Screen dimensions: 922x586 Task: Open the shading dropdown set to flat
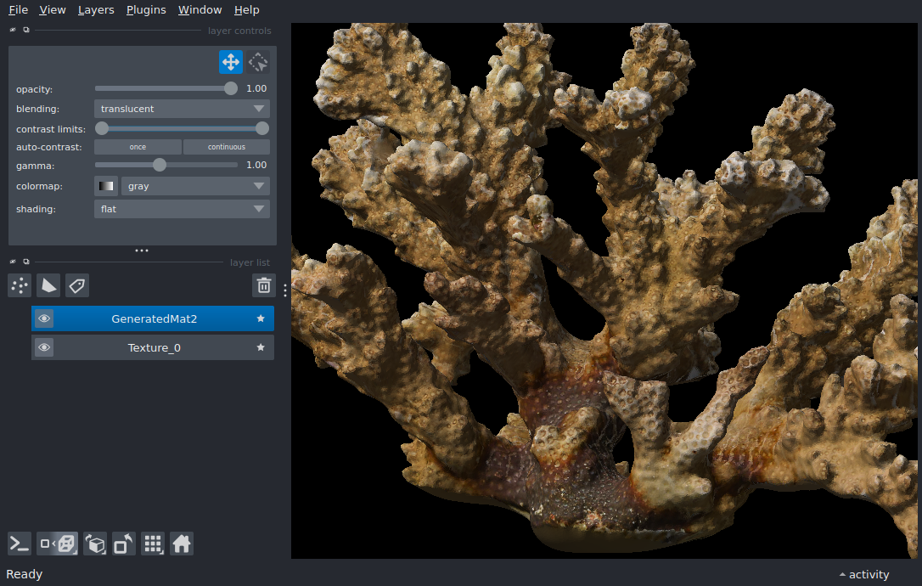(x=182, y=209)
